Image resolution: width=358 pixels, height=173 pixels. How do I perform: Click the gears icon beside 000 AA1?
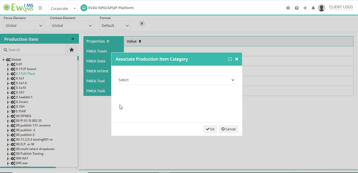[13, 158]
